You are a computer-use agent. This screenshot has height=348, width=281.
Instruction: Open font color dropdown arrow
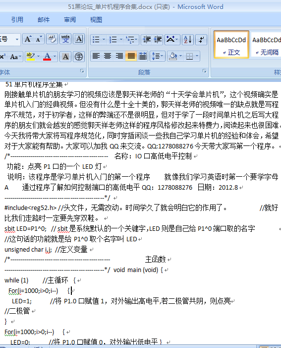(x=55, y=57)
